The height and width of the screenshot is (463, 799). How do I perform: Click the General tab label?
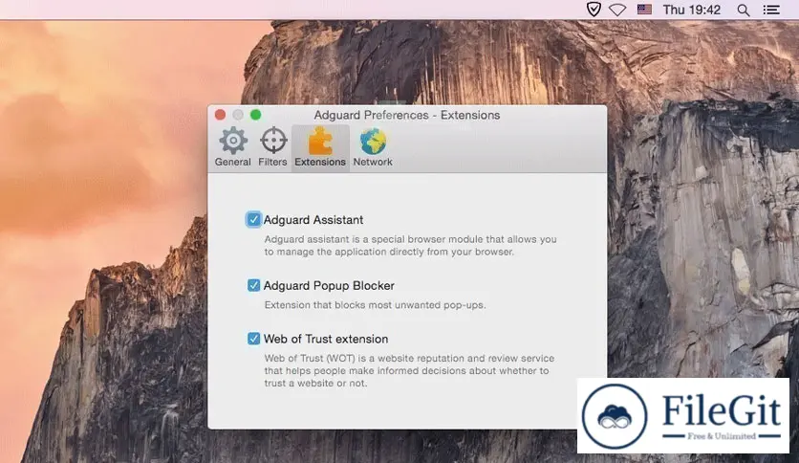pos(233,162)
